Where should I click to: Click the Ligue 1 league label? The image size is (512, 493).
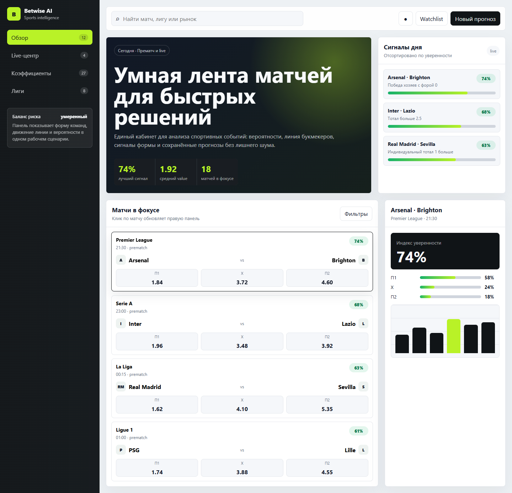coord(124,430)
